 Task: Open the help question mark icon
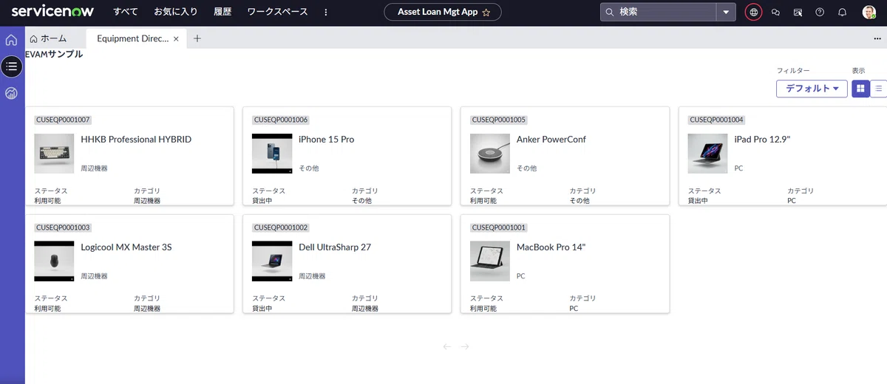820,13
